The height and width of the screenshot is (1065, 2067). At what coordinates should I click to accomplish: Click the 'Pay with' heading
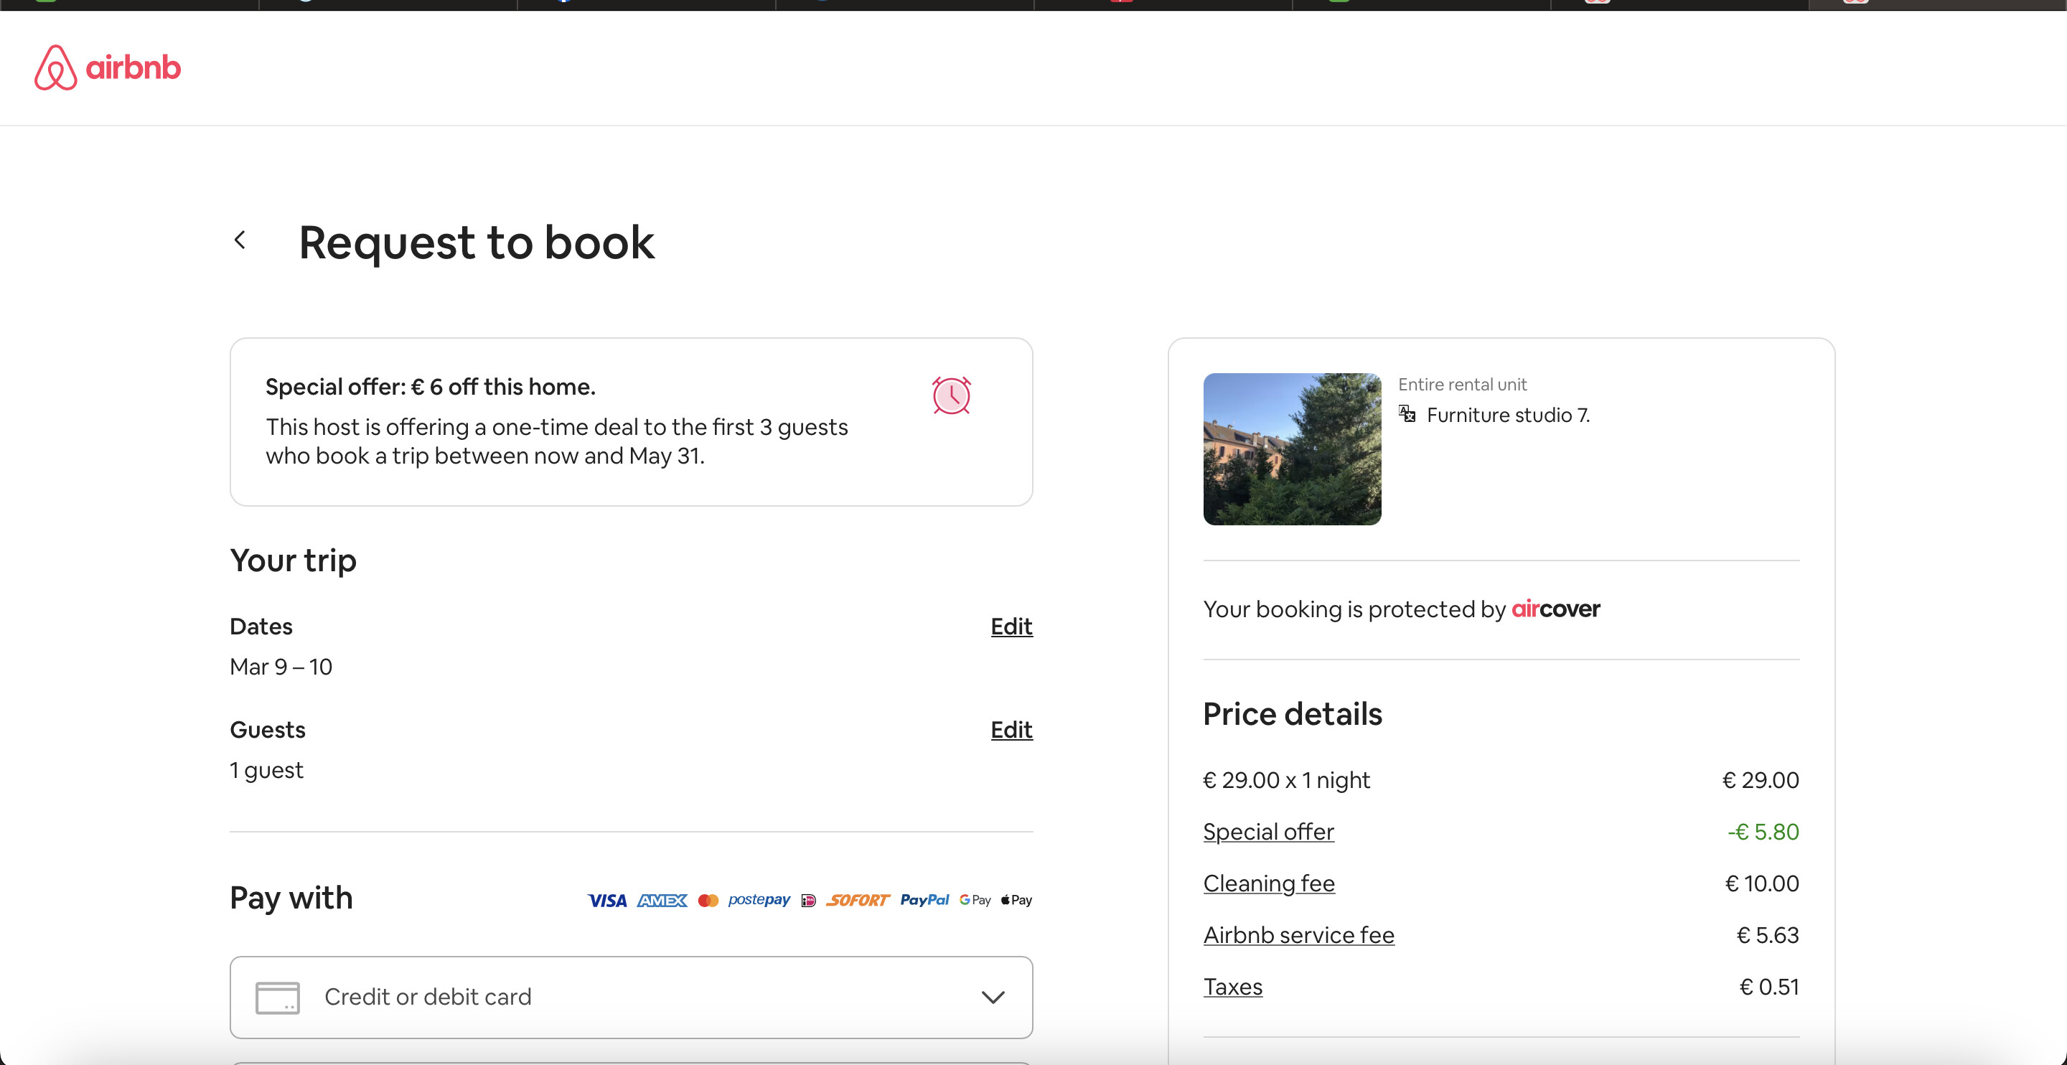291,898
